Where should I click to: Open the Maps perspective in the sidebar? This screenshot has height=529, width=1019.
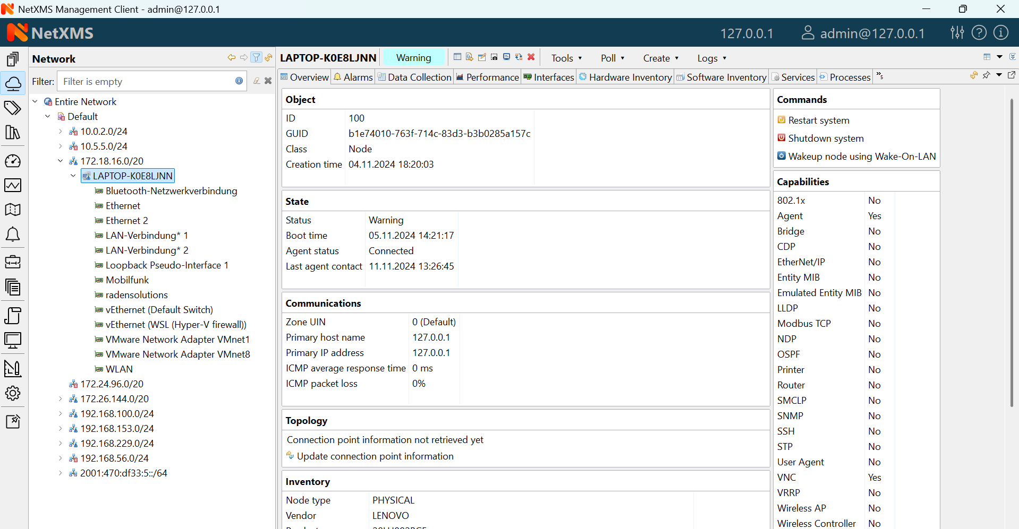coord(13,210)
